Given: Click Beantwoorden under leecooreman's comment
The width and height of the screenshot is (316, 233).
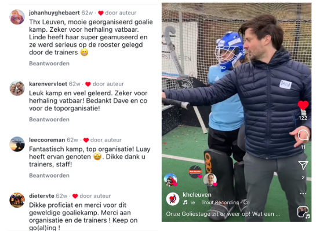Looking at the screenshot, I should pyautogui.click(x=49, y=176).
